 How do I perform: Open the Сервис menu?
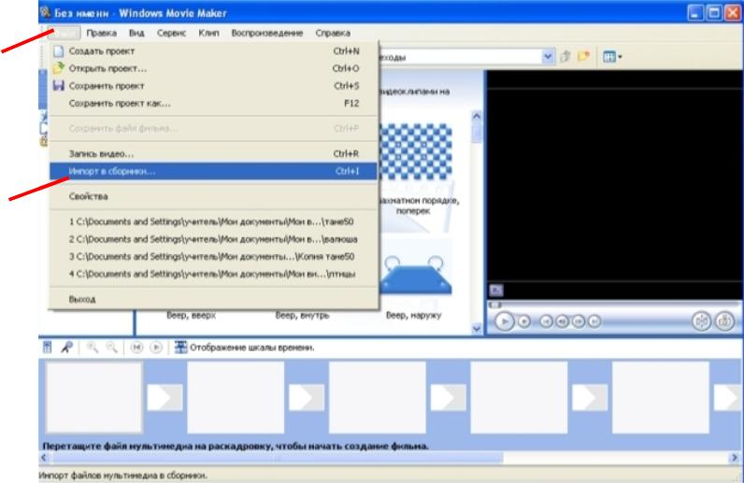click(x=171, y=33)
